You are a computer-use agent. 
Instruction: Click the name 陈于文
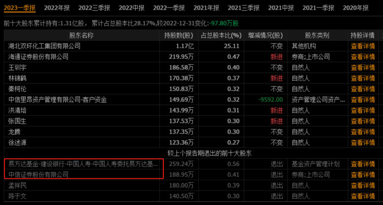coord(17,196)
